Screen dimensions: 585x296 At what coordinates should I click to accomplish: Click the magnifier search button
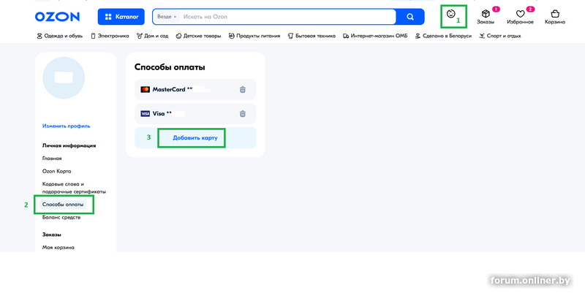pyautogui.click(x=410, y=17)
